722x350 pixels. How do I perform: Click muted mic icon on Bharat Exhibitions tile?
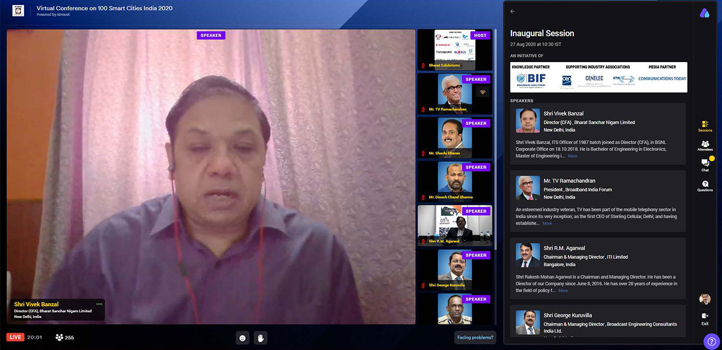tap(423, 65)
